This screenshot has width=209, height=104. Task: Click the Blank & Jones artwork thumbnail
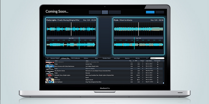(x=50, y=66)
